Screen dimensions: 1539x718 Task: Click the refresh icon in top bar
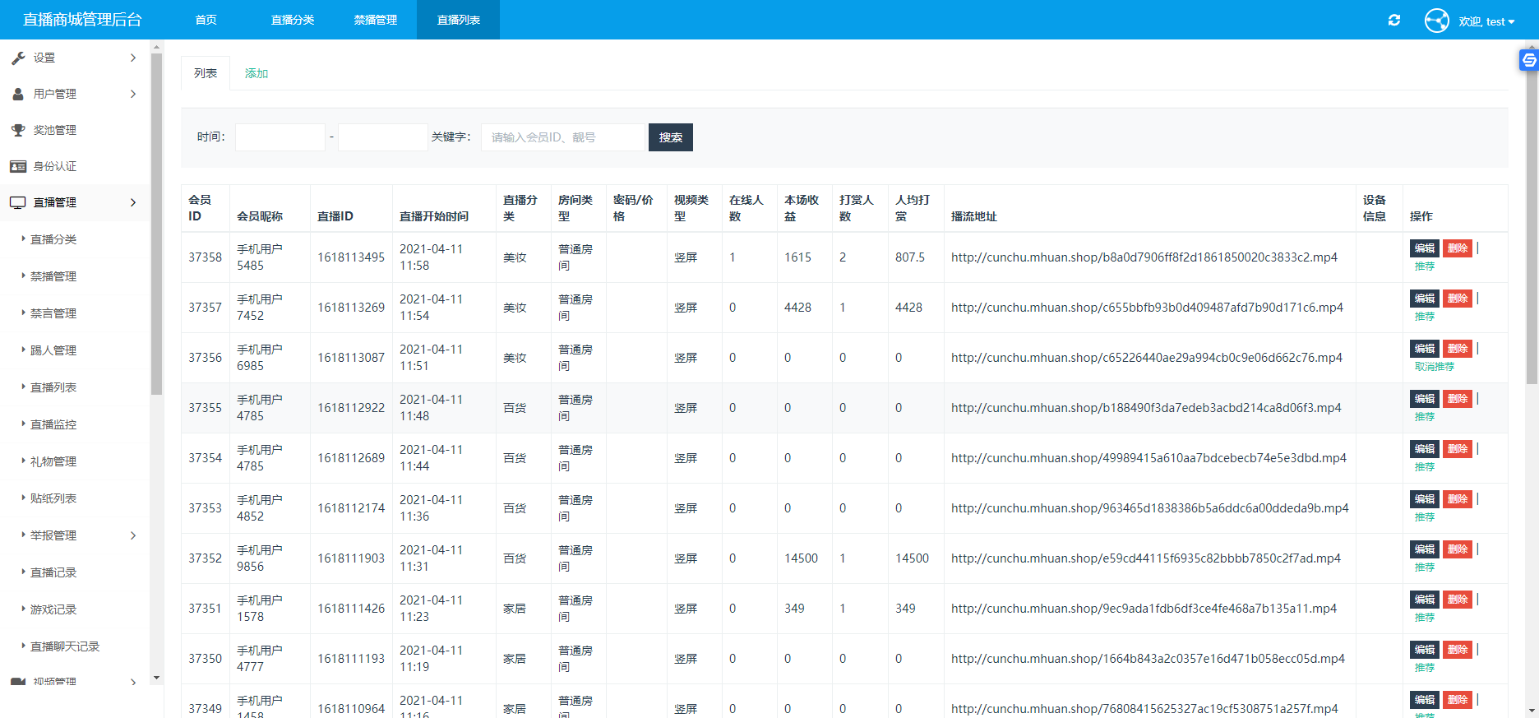tap(1394, 20)
